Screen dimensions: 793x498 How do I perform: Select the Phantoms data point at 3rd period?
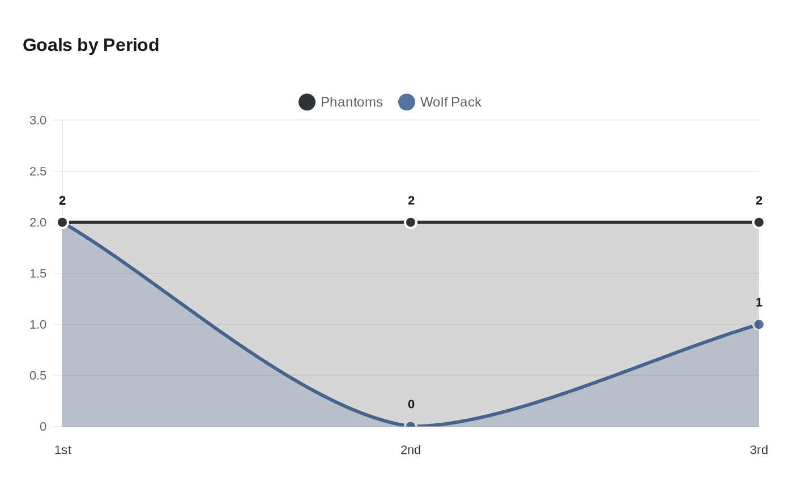[759, 222]
